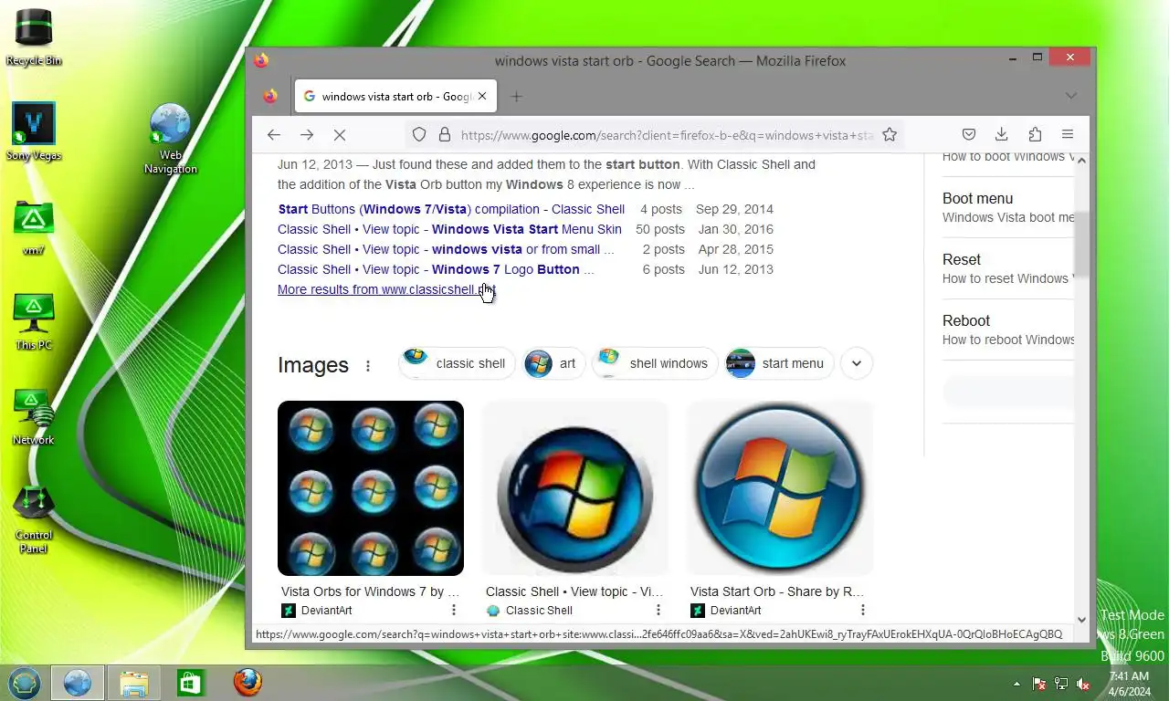Open File Explorer from taskbar
Screen dimensions: 1169x701
coord(133,683)
